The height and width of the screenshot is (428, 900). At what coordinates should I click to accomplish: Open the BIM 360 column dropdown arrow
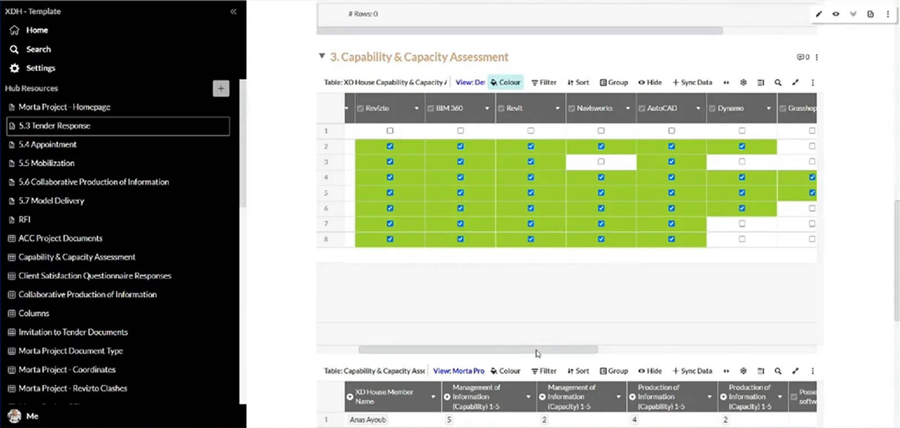pos(487,108)
